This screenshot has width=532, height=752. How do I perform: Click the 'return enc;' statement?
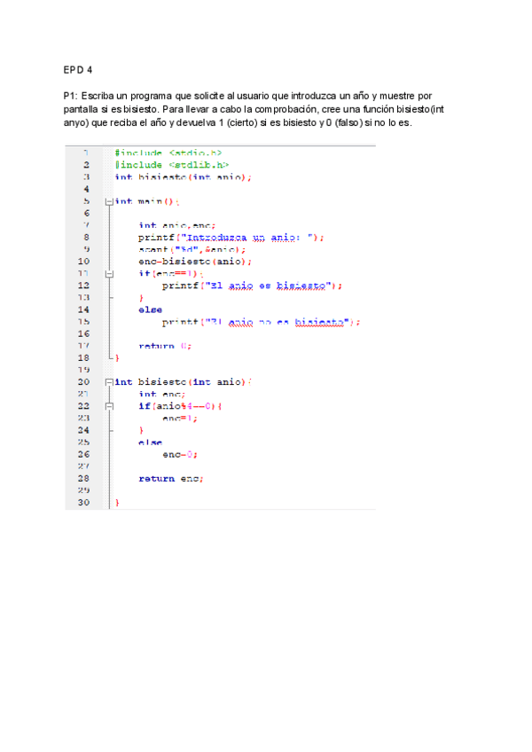[171, 479]
